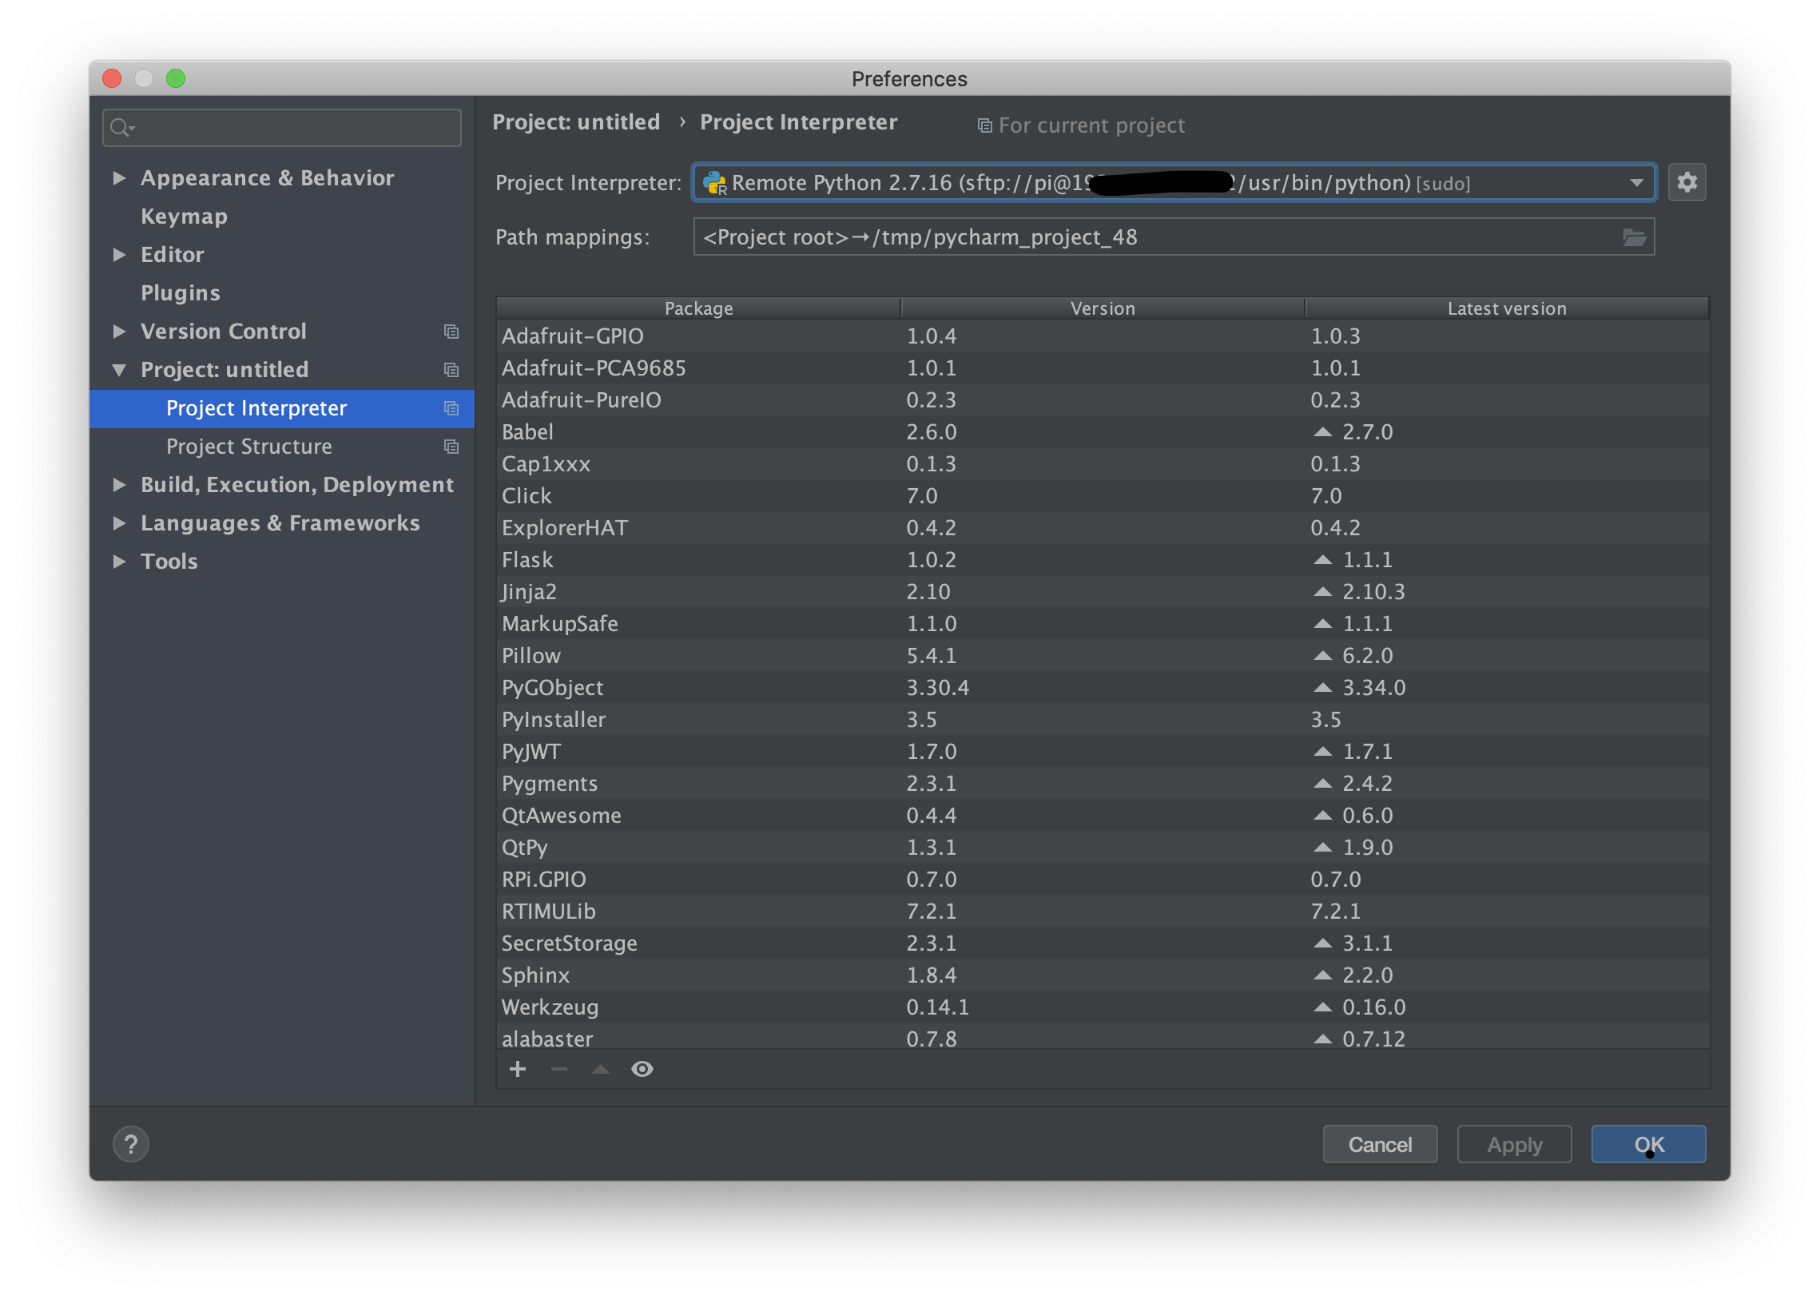Expand Languages & Frameworks section
Screen dimensions: 1820x1299
coord(119,523)
